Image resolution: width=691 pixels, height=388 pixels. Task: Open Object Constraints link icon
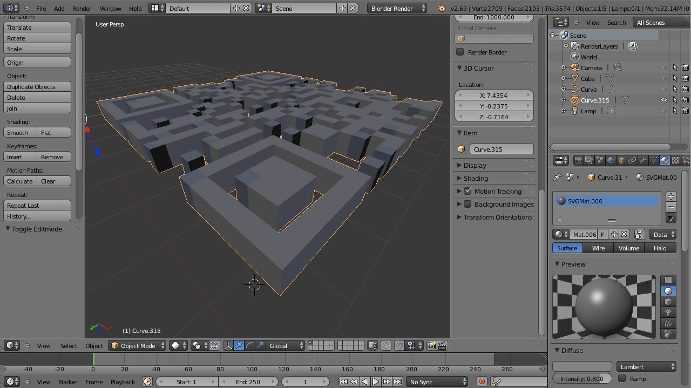pyautogui.click(x=633, y=160)
